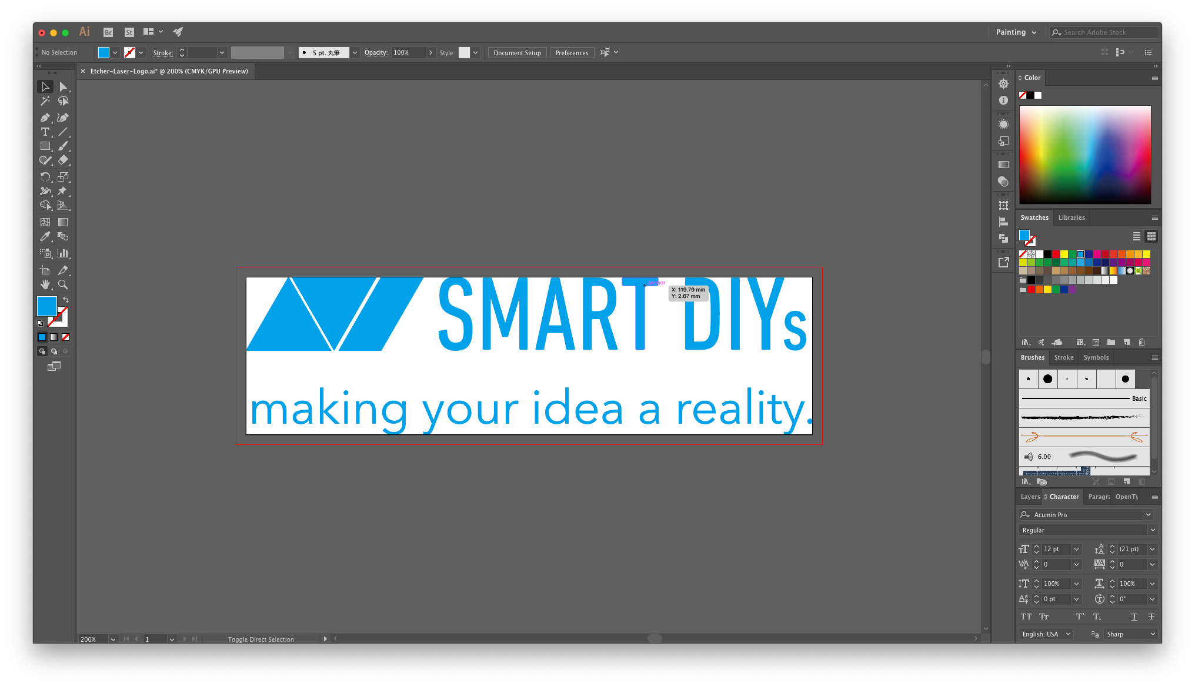Screen dimensions: 1195x687
Task: Switch to the Libraries tab
Action: pyautogui.click(x=1072, y=217)
